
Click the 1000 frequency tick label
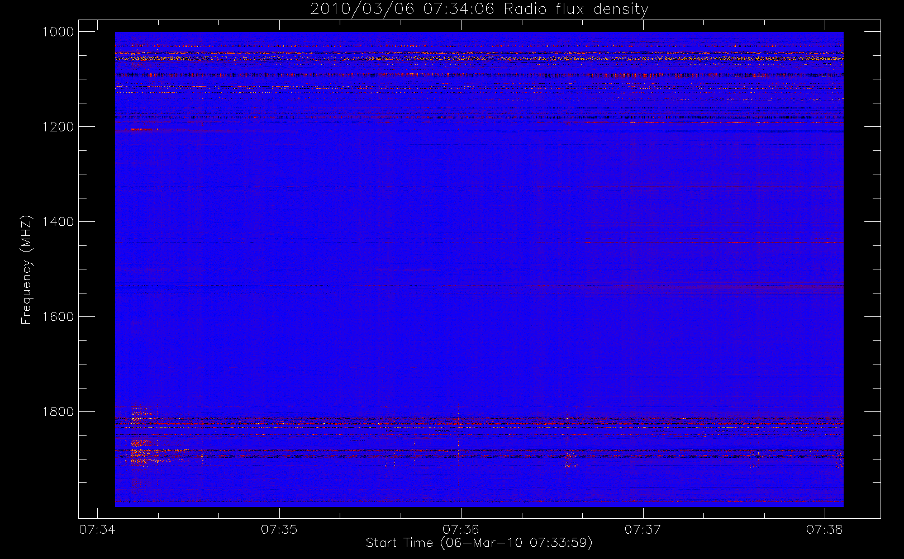click(x=58, y=32)
